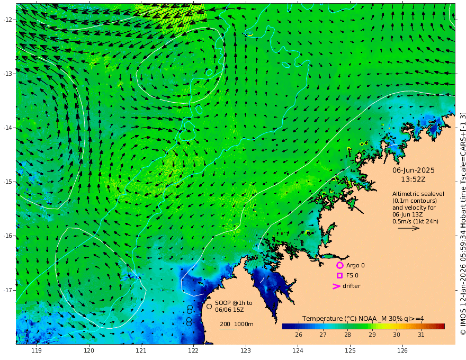466x360 pixels.
Task: Click longitude axis label 124
Action: 298,350
